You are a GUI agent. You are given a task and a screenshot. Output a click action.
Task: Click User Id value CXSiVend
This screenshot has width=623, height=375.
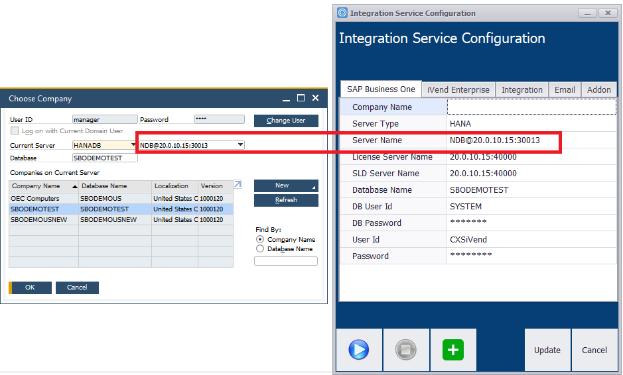531,240
